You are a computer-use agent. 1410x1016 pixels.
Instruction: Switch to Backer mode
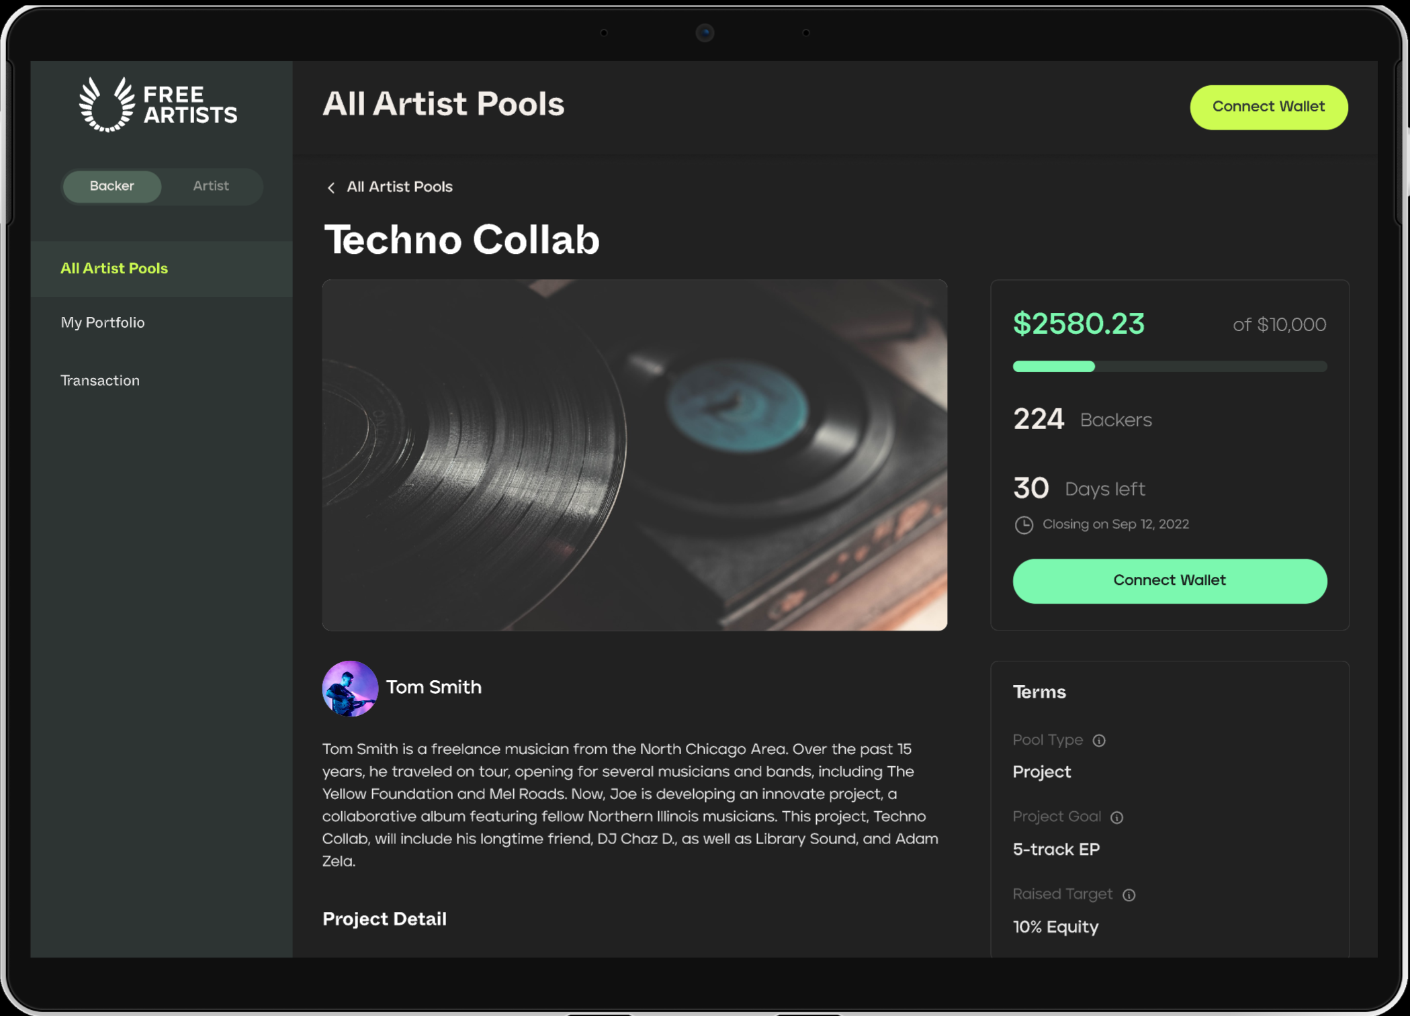pos(112,186)
